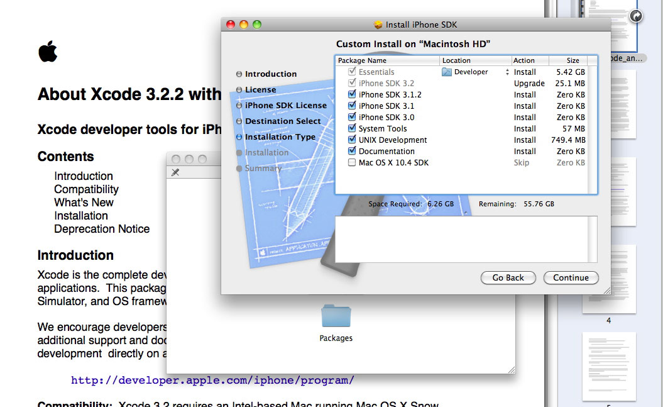Click the rotate arrow badge on first thumbnail

click(x=636, y=16)
